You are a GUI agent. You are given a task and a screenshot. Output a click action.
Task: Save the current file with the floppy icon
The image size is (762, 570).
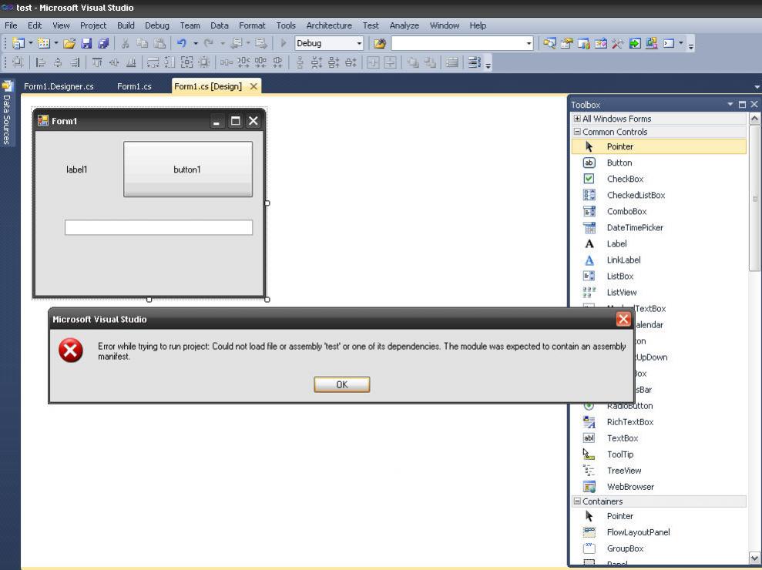click(x=86, y=43)
